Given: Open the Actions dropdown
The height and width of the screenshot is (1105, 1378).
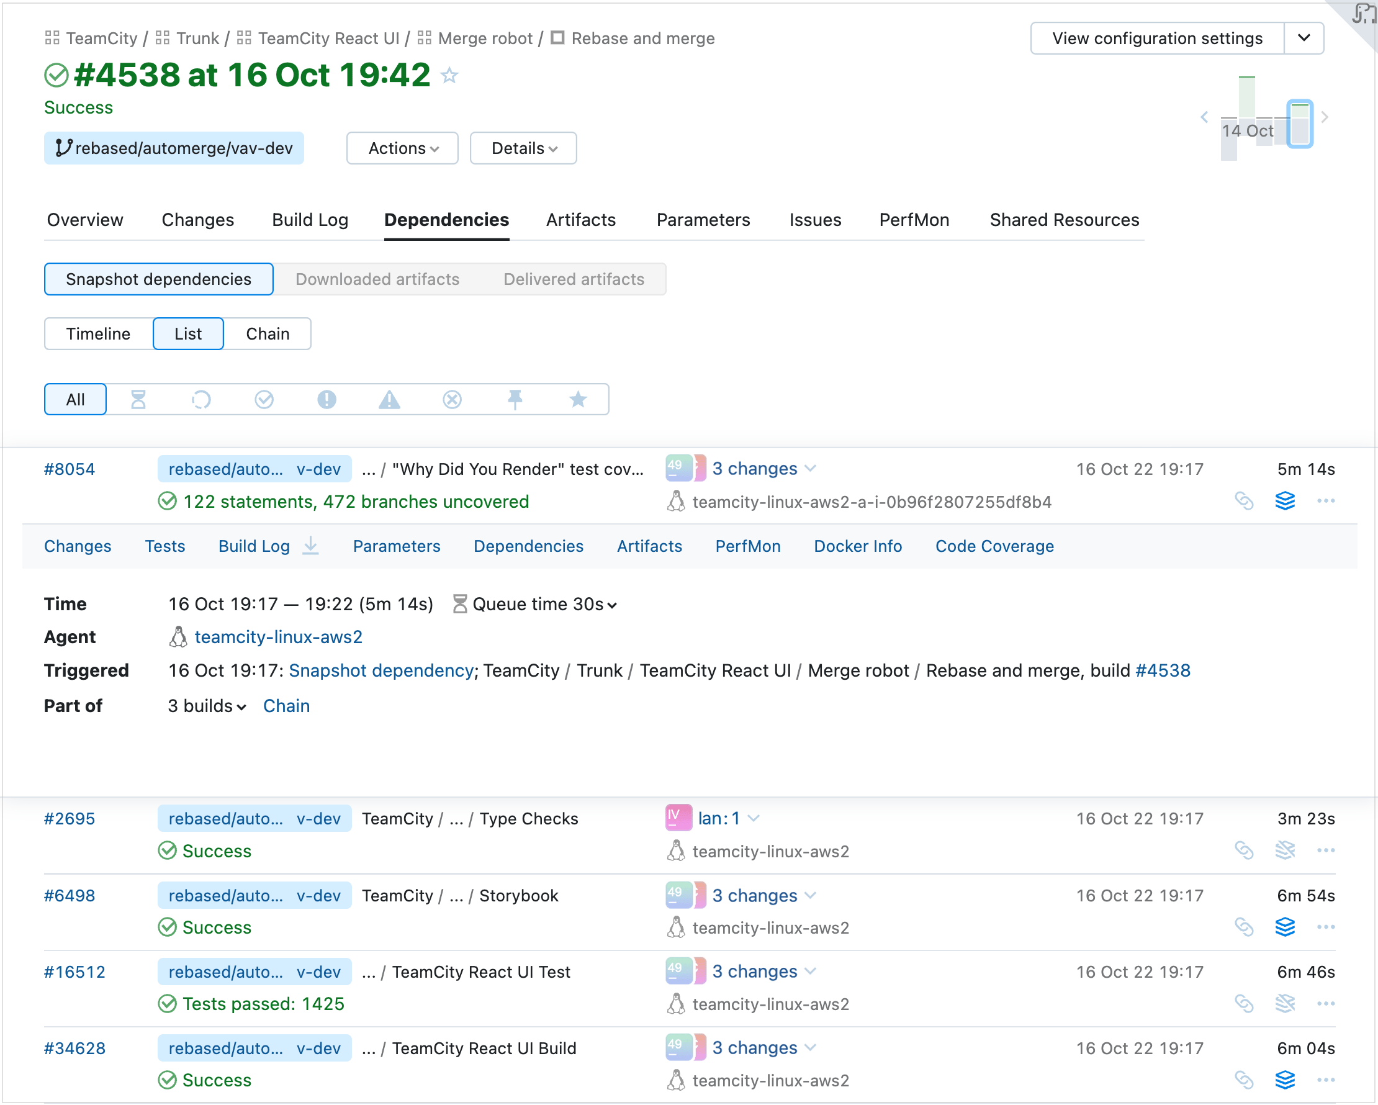Looking at the screenshot, I should pos(402,148).
